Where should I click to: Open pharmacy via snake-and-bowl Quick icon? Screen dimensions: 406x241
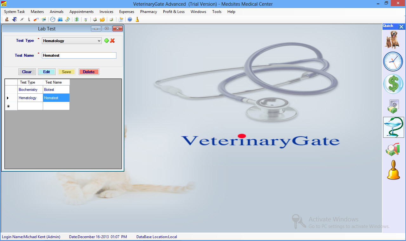point(393,127)
